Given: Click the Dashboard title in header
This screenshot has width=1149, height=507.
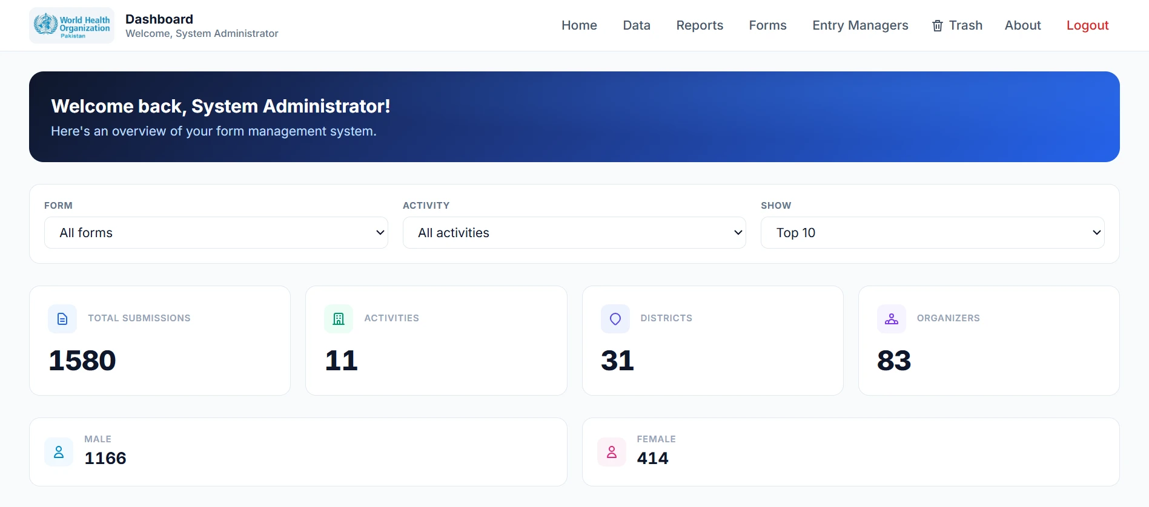Looking at the screenshot, I should [x=159, y=19].
